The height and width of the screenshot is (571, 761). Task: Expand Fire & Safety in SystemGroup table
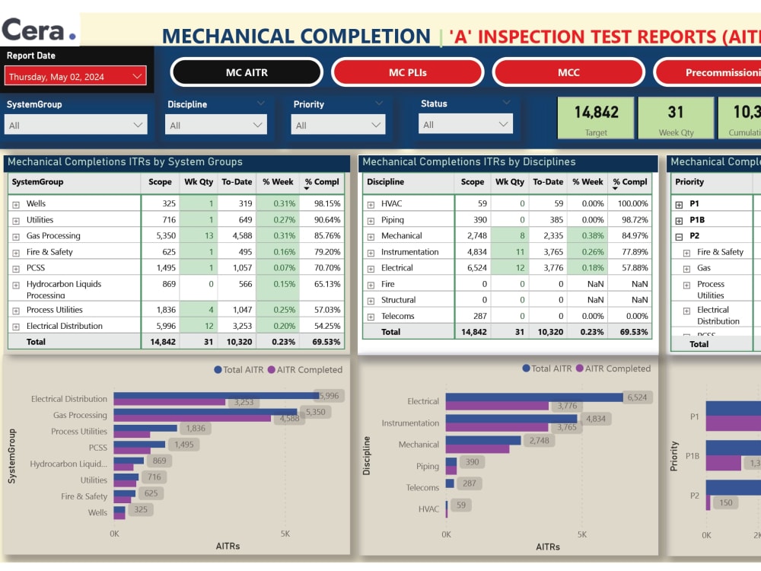click(16, 253)
